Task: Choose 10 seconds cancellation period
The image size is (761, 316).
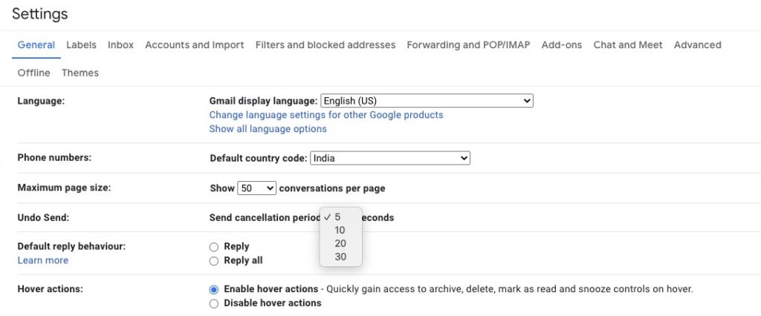Action: click(340, 230)
